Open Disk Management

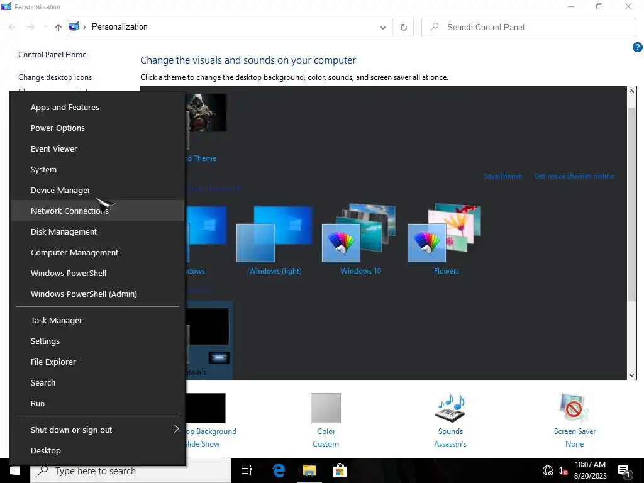(x=97, y=231)
